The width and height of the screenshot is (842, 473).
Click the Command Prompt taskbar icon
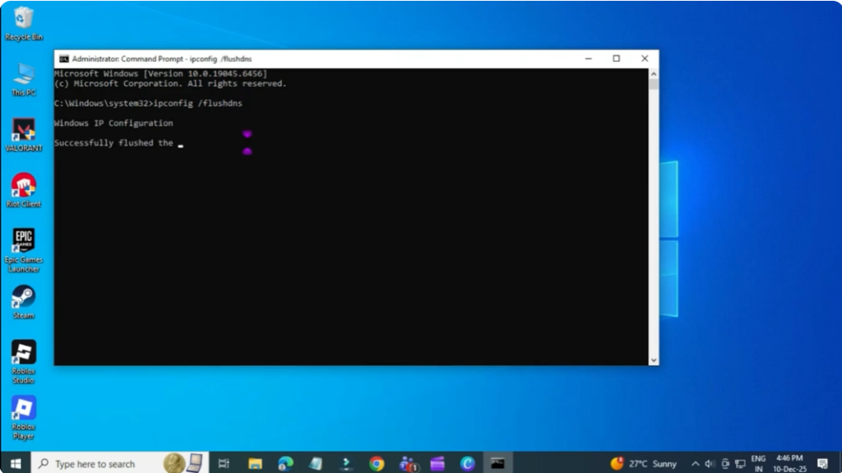(497, 463)
